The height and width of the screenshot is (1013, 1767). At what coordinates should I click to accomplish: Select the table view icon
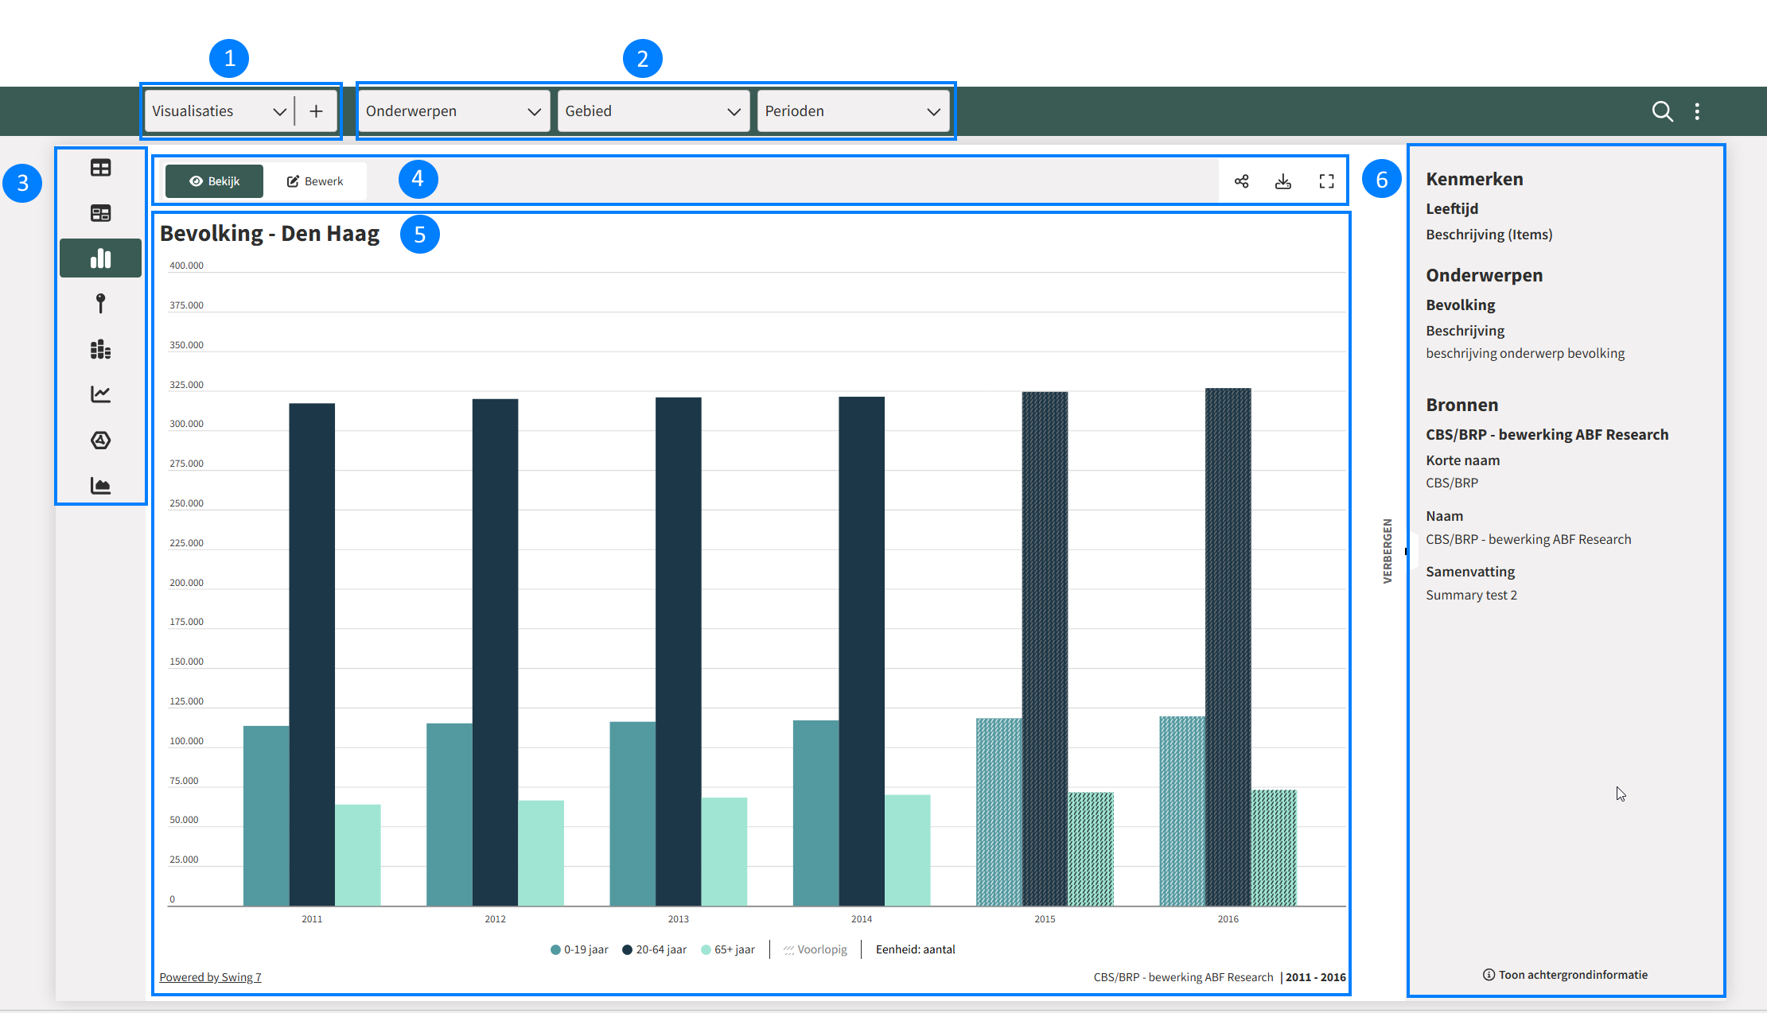pyautogui.click(x=100, y=168)
